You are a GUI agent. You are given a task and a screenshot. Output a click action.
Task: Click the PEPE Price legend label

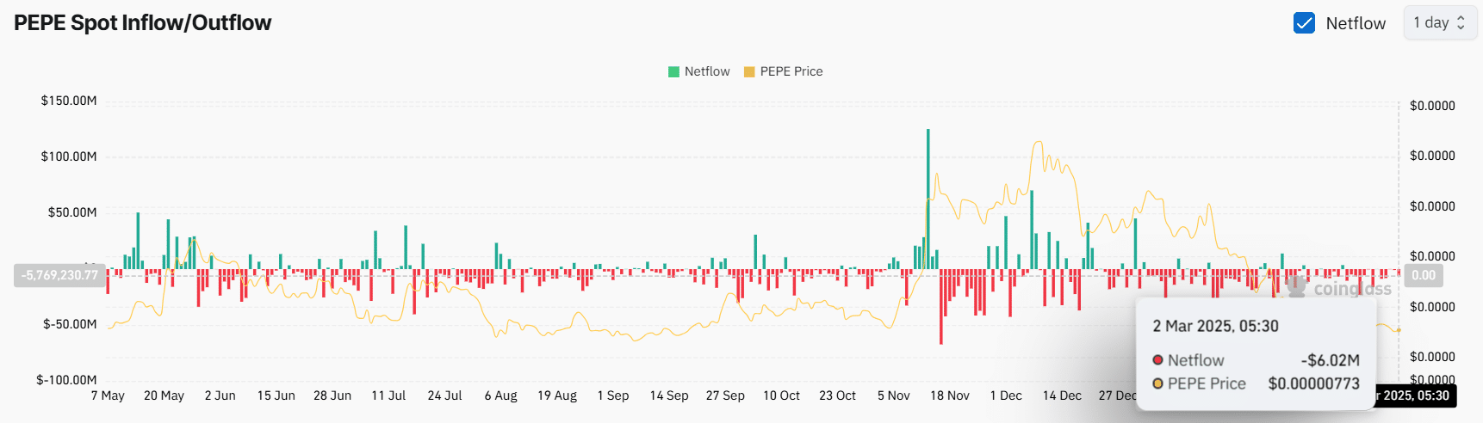(791, 72)
